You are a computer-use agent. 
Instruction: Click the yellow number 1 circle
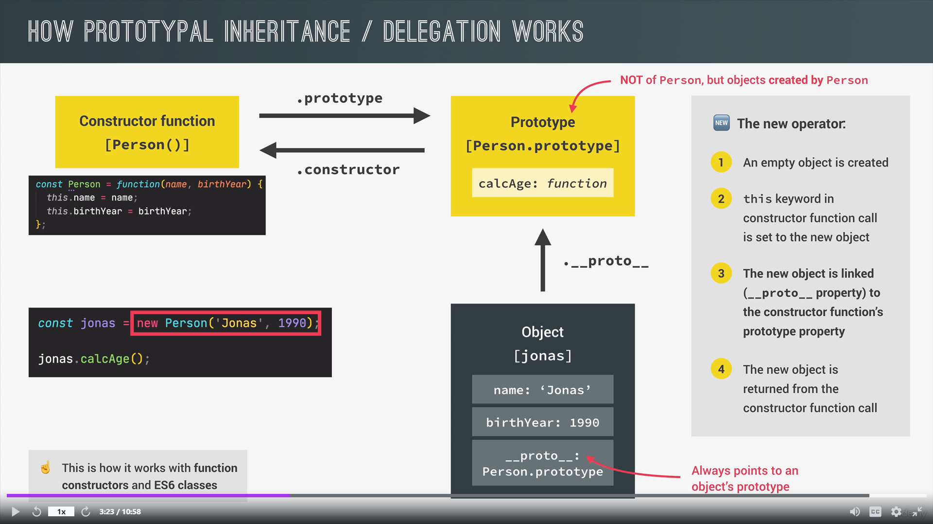point(721,162)
